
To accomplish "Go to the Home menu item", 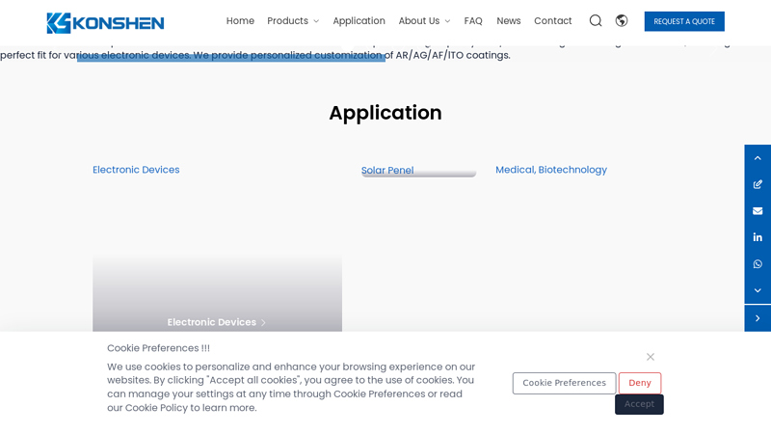I will (x=240, y=21).
